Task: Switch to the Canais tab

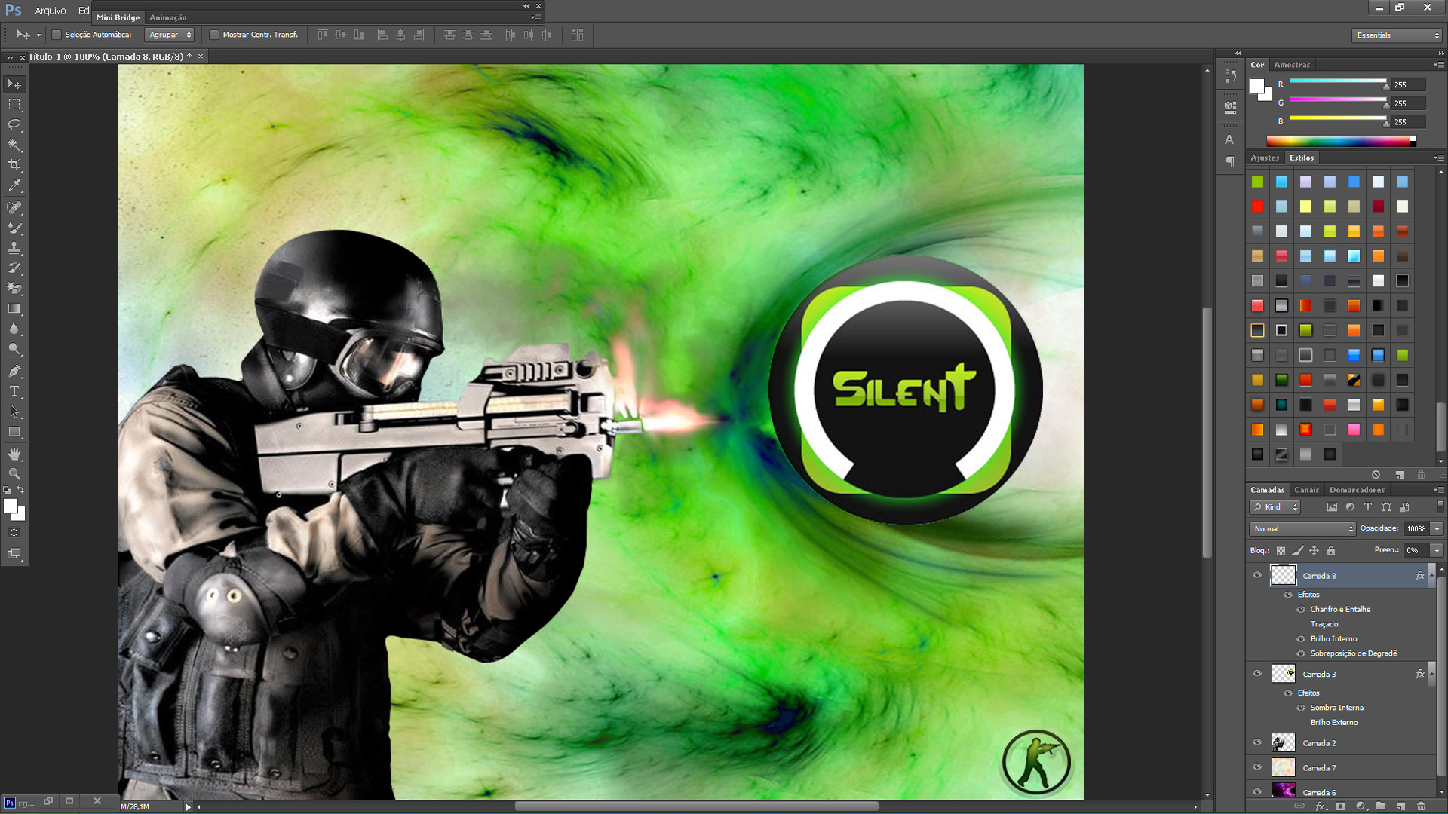Action: (1307, 490)
